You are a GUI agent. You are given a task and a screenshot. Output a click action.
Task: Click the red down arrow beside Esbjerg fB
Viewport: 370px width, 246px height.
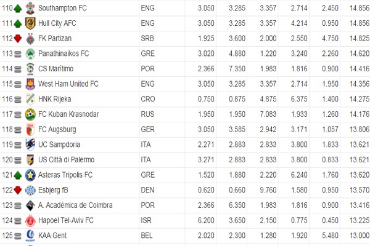(x=17, y=190)
